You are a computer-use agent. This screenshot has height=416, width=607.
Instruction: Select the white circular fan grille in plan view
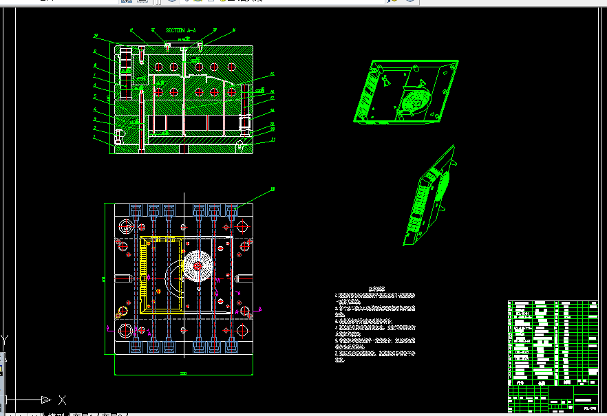tap(198, 266)
